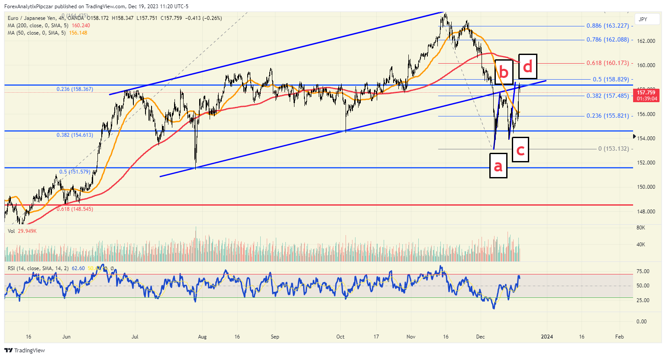Click the 154.000 price axis tick
This screenshot has width=666, height=358.
(x=646, y=139)
